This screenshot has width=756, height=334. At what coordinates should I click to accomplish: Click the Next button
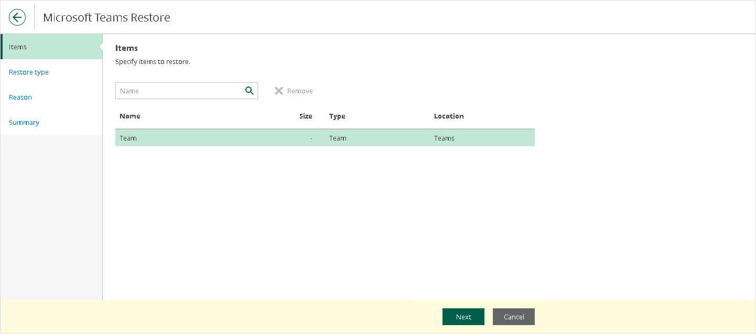(463, 317)
